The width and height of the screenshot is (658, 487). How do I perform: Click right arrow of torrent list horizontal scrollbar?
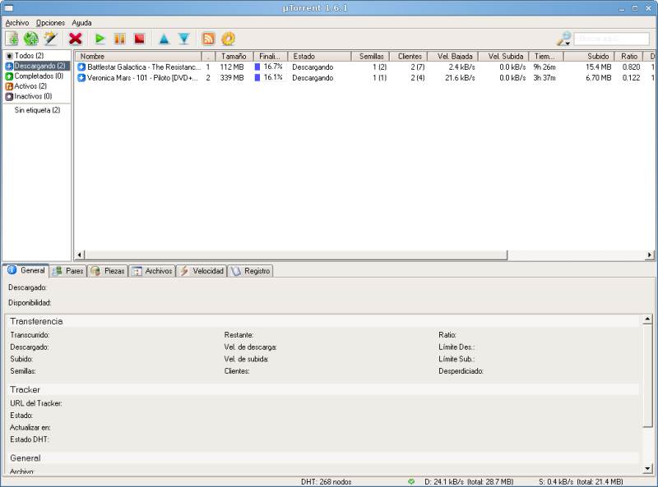click(650, 255)
